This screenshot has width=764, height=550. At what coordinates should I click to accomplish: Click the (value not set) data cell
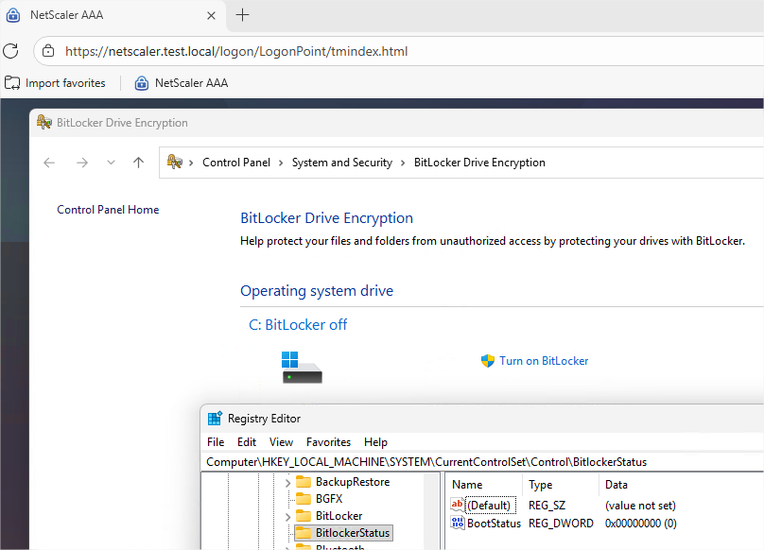(x=640, y=506)
